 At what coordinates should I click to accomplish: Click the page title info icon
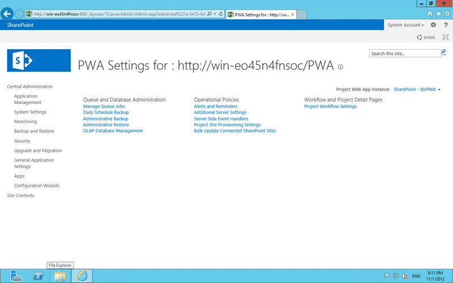[341, 67]
